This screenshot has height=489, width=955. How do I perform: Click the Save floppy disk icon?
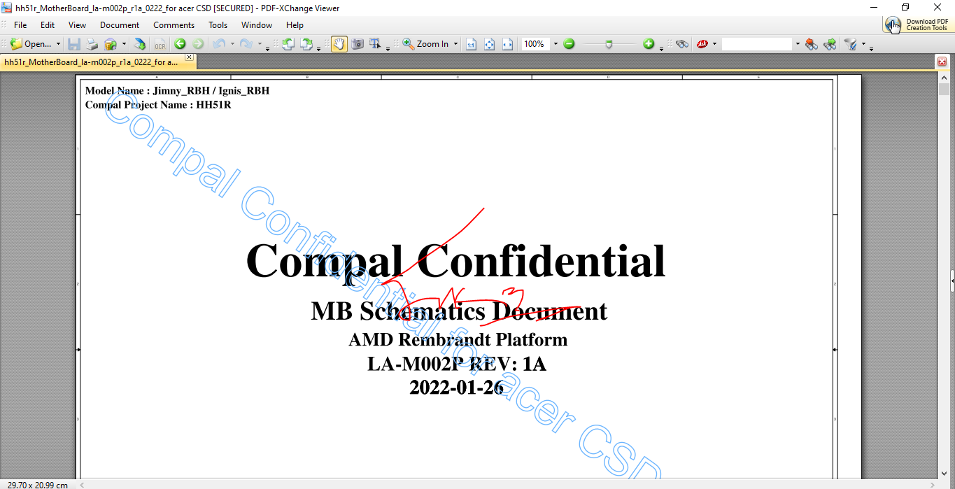tap(74, 44)
